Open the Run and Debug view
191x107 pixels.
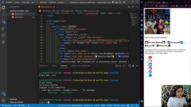3,28
